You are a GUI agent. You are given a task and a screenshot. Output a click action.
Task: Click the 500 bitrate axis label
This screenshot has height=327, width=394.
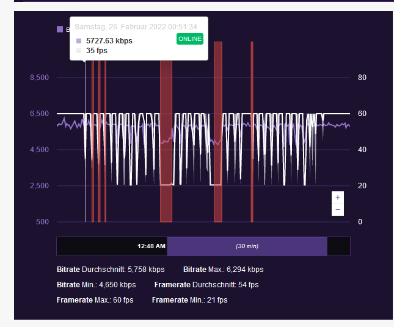pyautogui.click(x=43, y=222)
